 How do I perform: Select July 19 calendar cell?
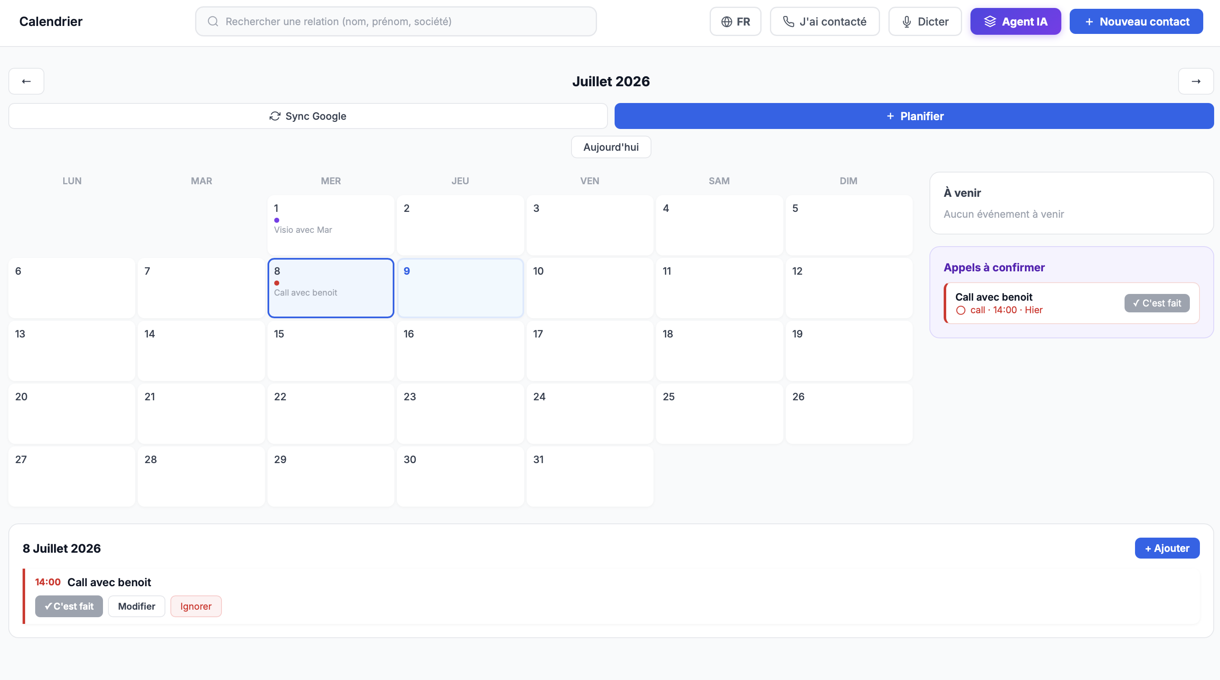coord(849,351)
